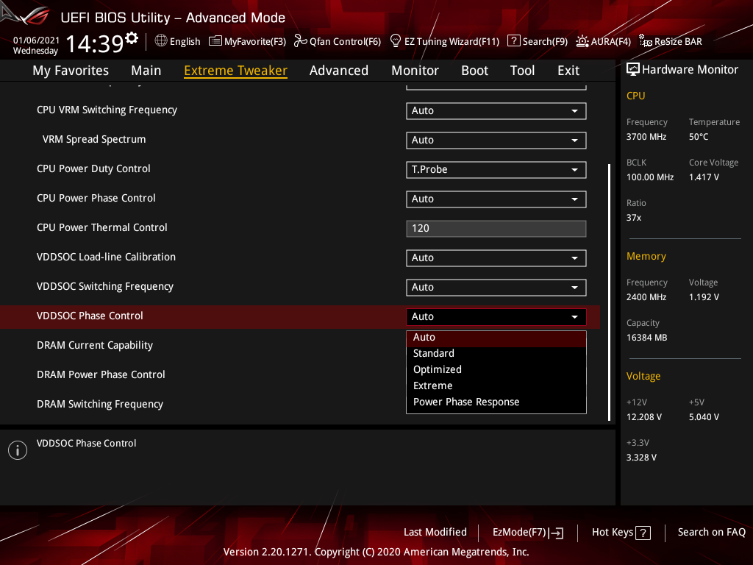Click the CPU Power Thermal Control label
Image resolution: width=753 pixels, height=565 pixels.
pyautogui.click(x=101, y=228)
